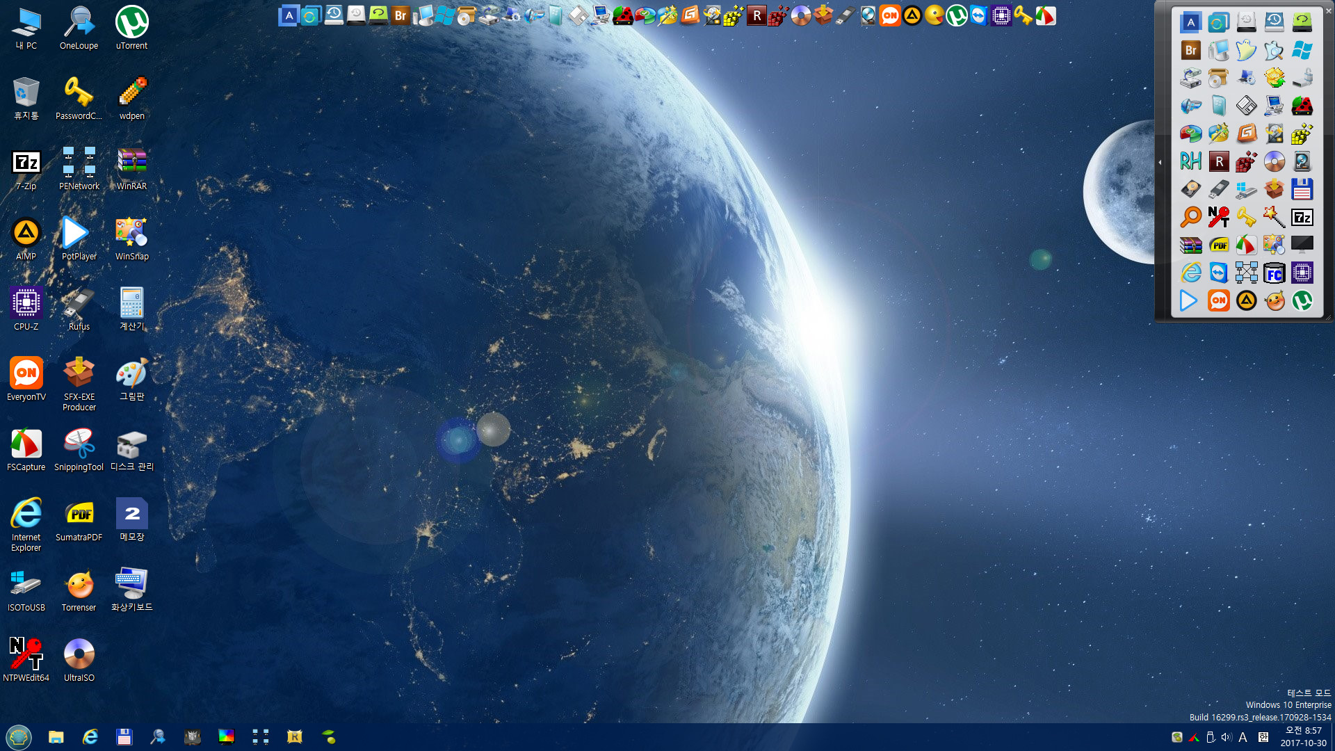Viewport: 1335px width, 751px height.
Task: Launch the 계산기 calculator desktop icon
Action: (x=131, y=309)
